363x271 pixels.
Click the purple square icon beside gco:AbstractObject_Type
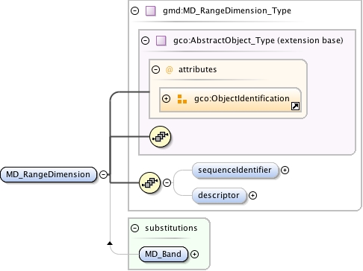click(161, 40)
